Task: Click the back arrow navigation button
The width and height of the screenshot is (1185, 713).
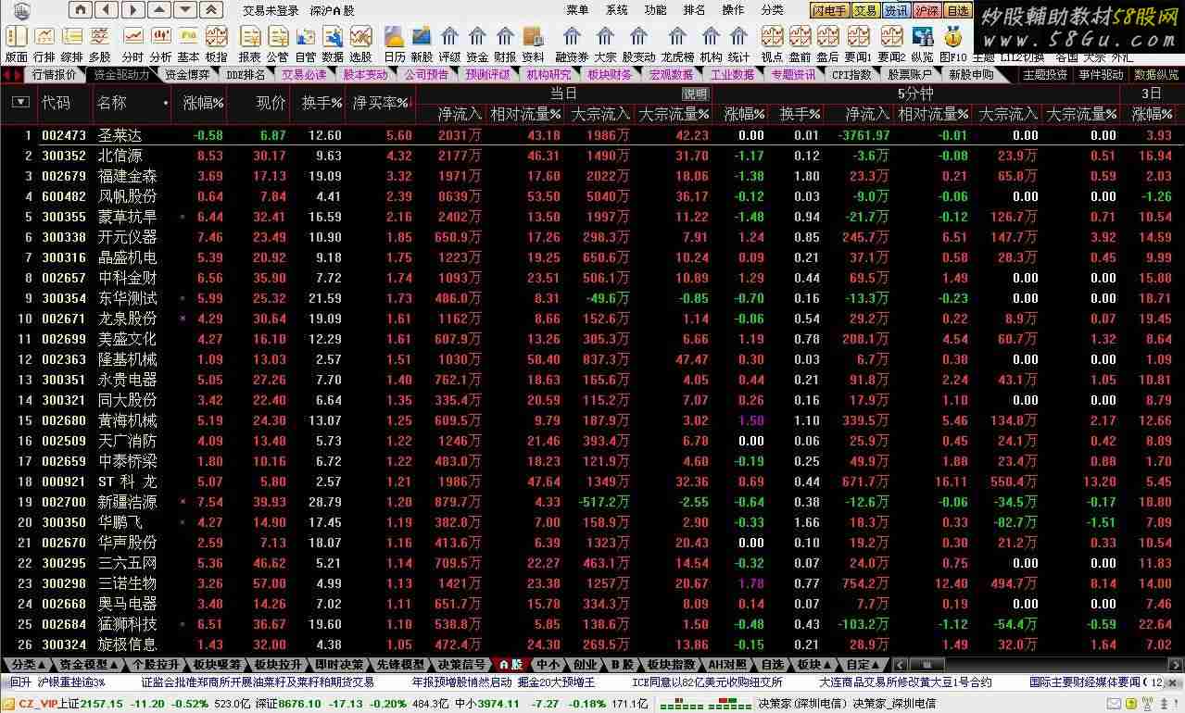Action: 107,10
